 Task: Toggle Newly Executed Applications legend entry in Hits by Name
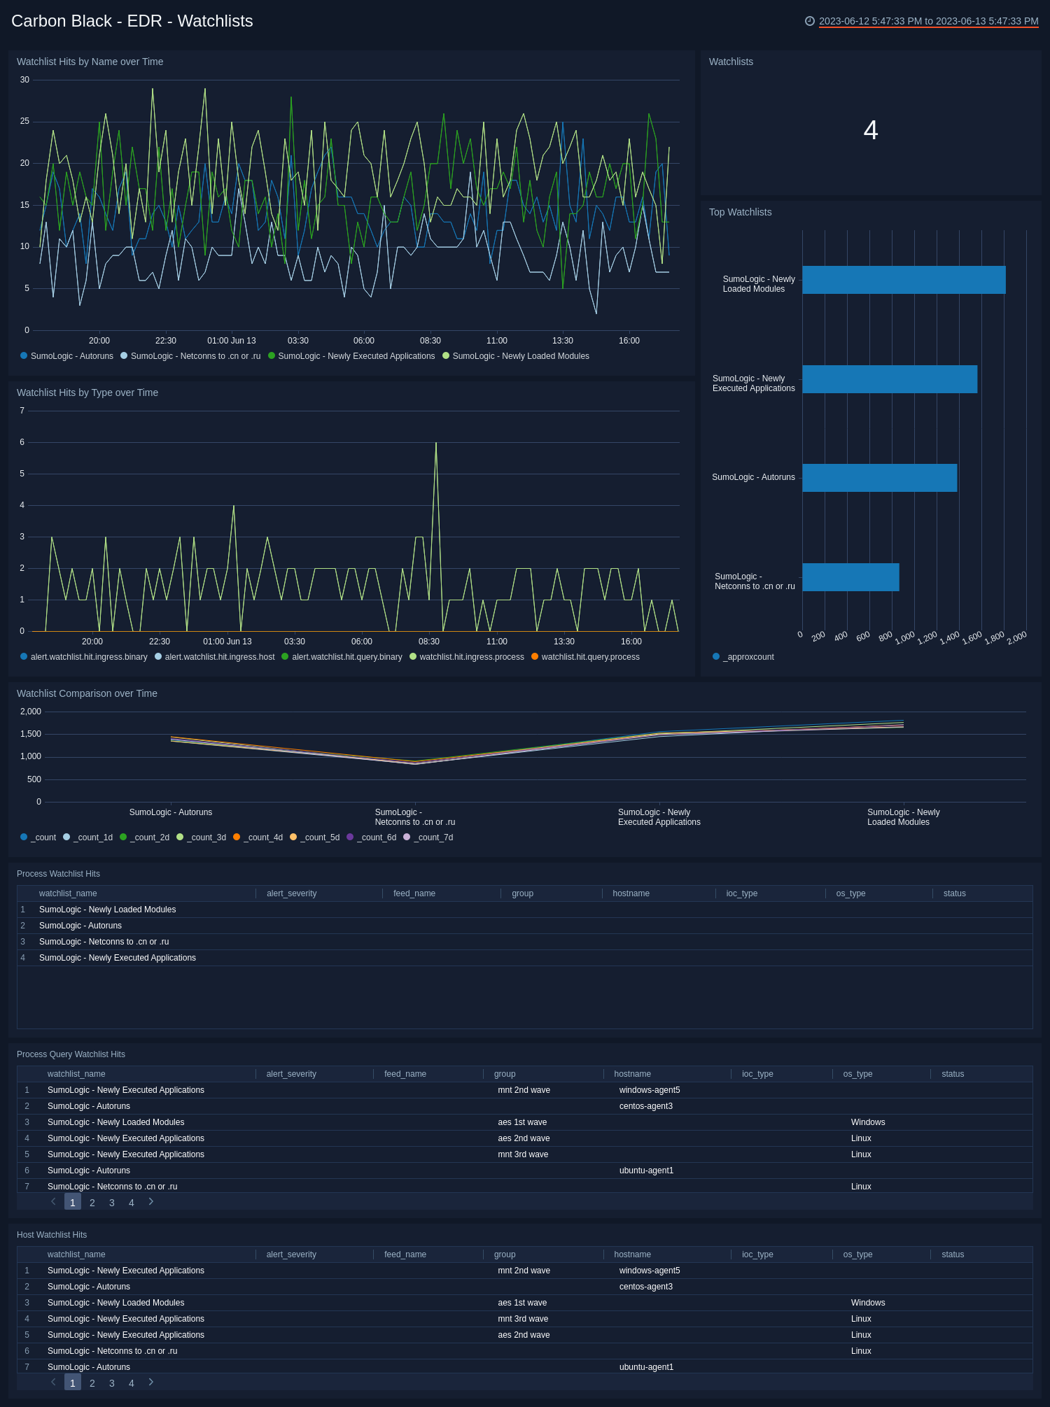pos(351,356)
